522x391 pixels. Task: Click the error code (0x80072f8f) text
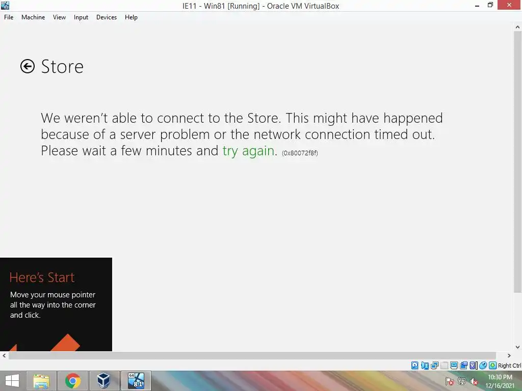pyautogui.click(x=300, y=153)
